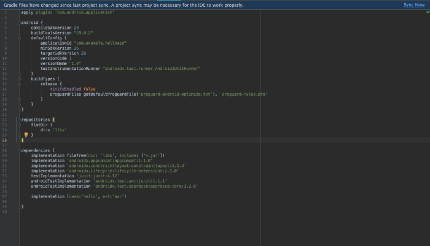Click gutter line number 17

pos(4,94)
